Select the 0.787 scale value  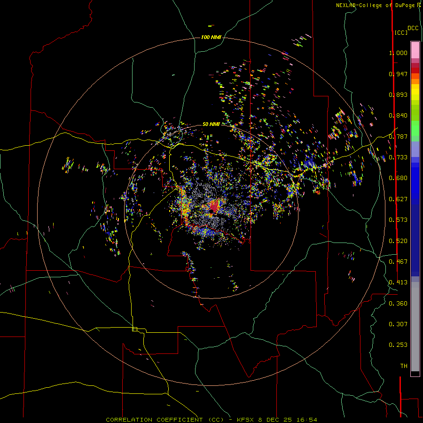pyautogui.click(x=398, y=136)
